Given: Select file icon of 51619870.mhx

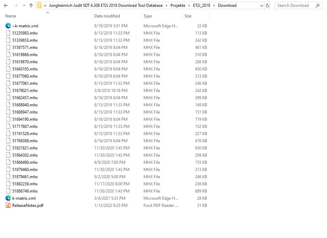Looking at the screenshot, I should 8,62.
